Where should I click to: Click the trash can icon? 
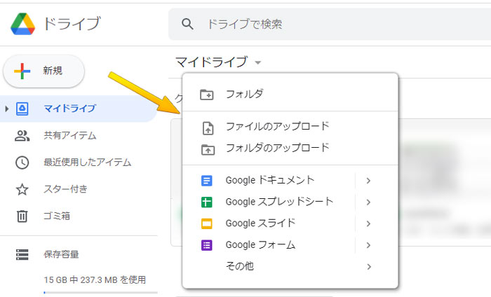(x=22, y=216)
